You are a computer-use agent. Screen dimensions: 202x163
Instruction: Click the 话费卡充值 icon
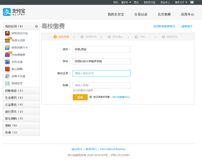pyautogui.click(x=7, y=76)
